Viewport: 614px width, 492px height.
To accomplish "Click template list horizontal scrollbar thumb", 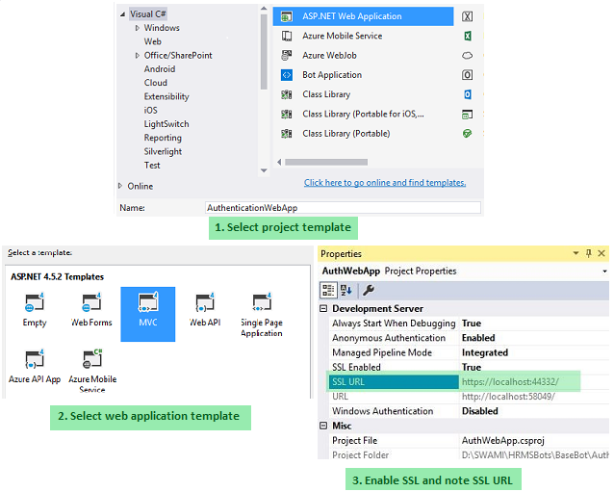I will tap(326, 162).
